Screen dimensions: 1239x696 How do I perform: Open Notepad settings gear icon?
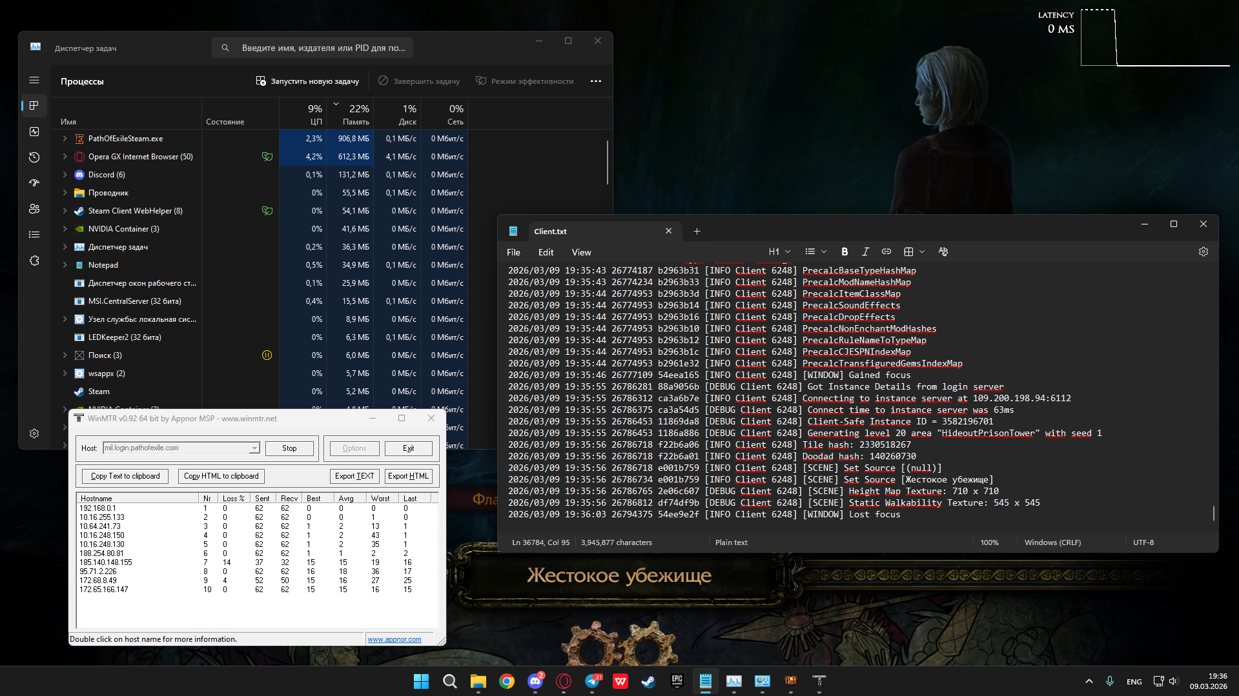point(1203,252)
